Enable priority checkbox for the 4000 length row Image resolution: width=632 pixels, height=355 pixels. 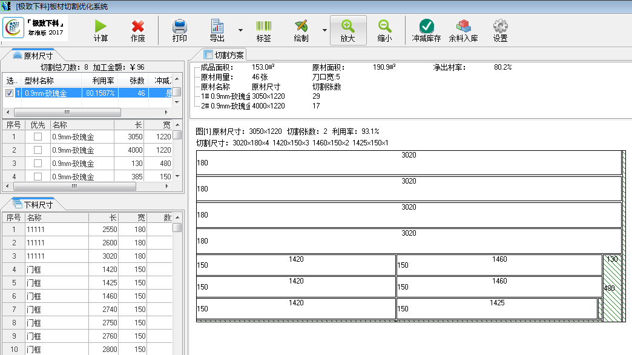coord(38,150)
